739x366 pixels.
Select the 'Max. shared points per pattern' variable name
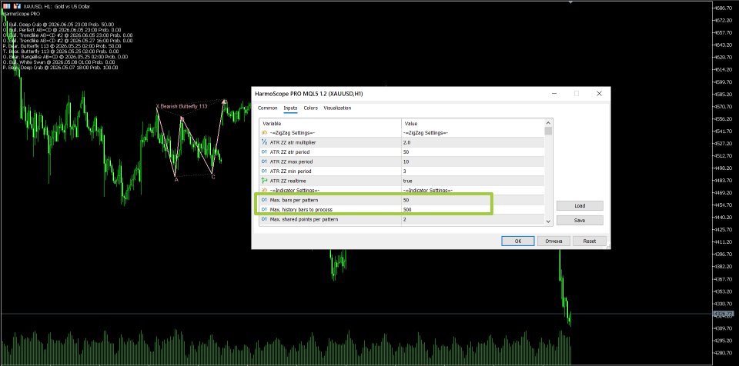pyautogui.click(x=303, y=219)
